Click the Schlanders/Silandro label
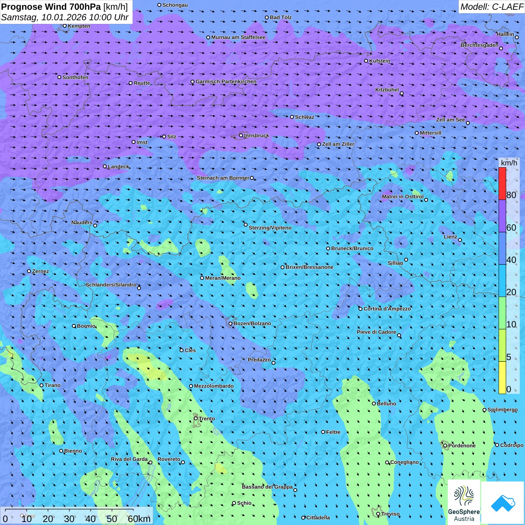 pyautogui.click(x=111, y=285)
